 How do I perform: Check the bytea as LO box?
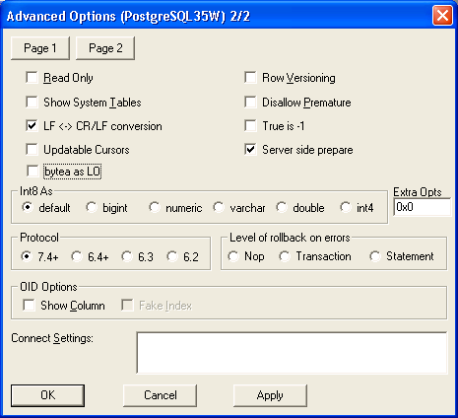coord(33,172)
